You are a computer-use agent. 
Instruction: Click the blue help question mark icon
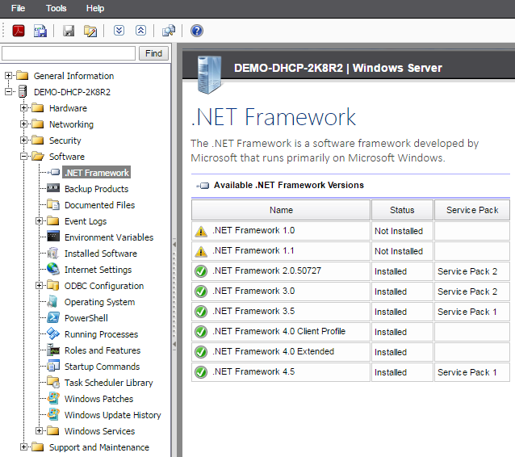click(x=197, y=31)
